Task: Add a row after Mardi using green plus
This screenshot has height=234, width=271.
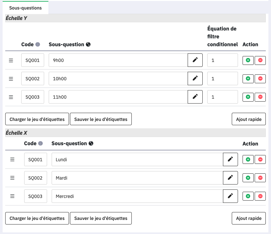Action: pyautogui.click(x=248, y=178)
